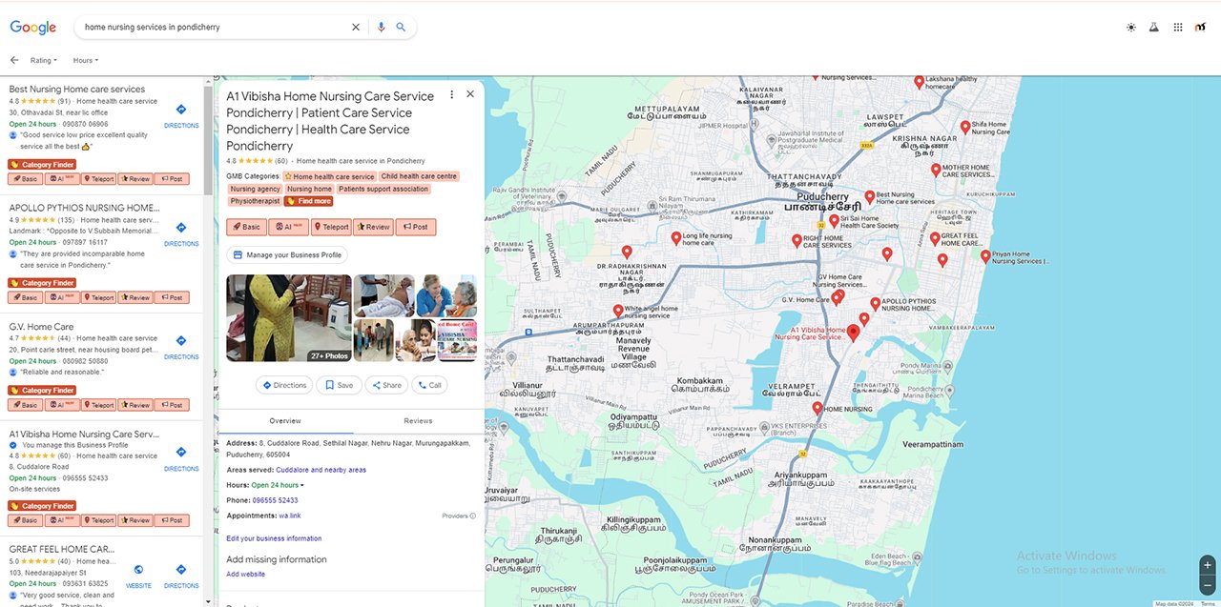
Task: Zoom out on the map
Action: click(x=1208, y=583)
